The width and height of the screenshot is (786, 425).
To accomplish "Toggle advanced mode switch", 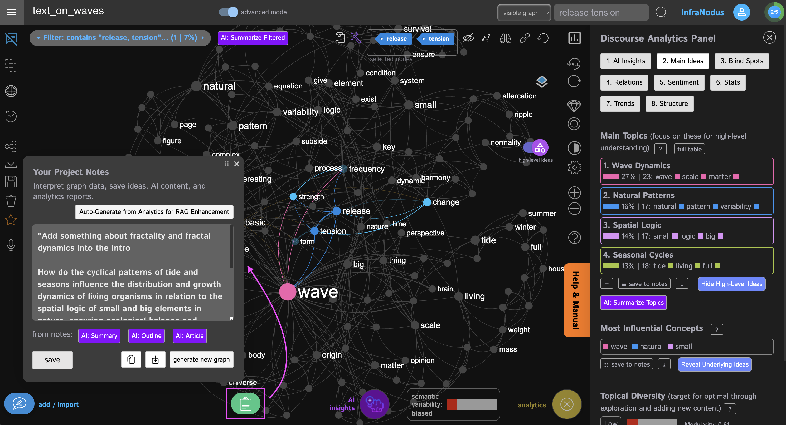I will pos(228,12).
